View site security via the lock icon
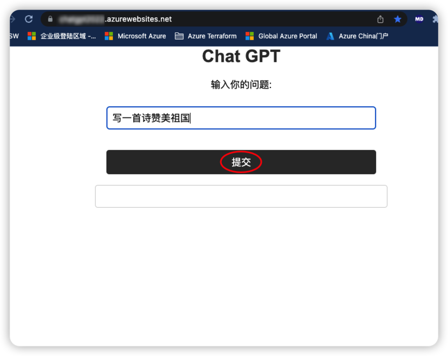This screenshot has height=356, width=448. [x=50, y=19]
